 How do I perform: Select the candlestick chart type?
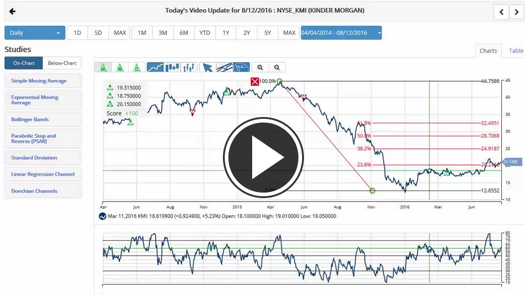tap(172, 68)
